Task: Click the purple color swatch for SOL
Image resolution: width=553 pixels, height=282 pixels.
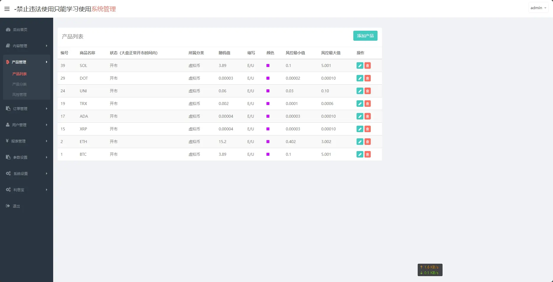Action: [x=268, y=65]
